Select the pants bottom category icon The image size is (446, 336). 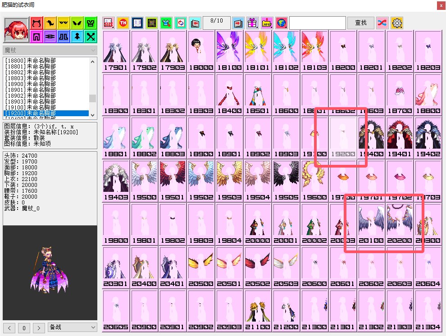tap(36, 36)
